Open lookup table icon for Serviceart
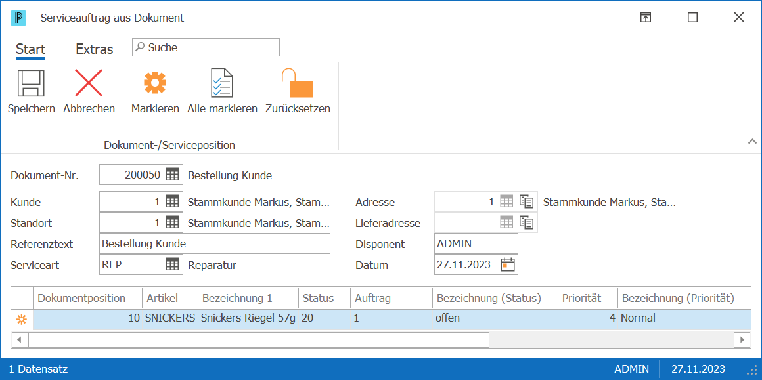 point(172,264)
